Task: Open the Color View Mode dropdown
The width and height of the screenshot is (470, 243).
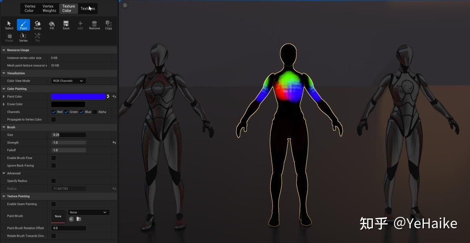Action: (68, 81)
